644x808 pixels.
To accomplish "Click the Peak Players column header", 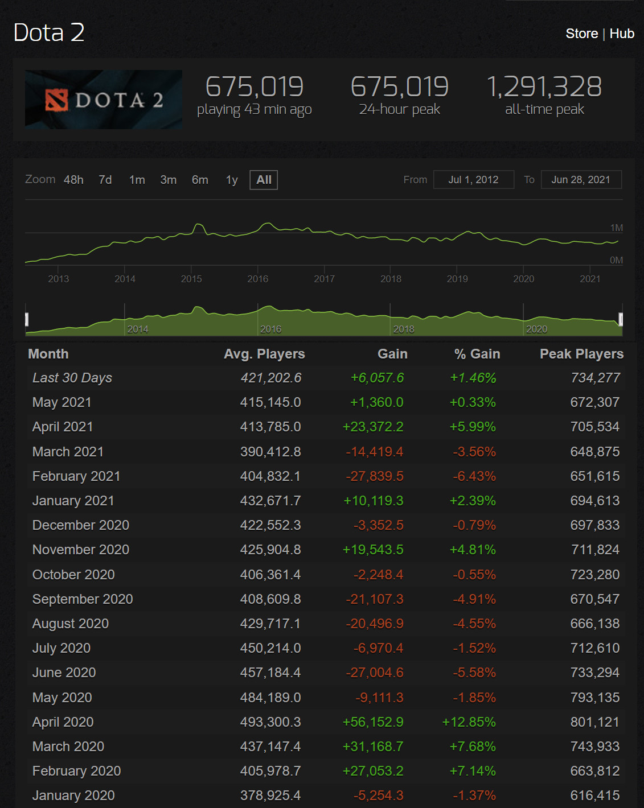I will coord(581,354).
